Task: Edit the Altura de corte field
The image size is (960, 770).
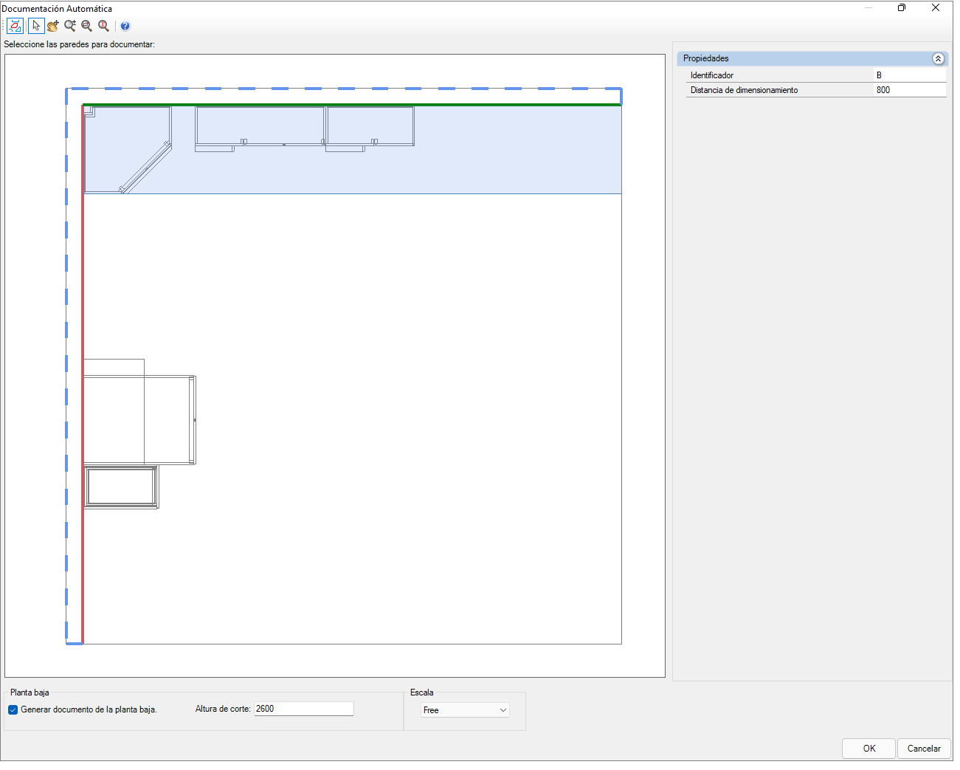Action: pyautogui.click(x=304, y=709)
